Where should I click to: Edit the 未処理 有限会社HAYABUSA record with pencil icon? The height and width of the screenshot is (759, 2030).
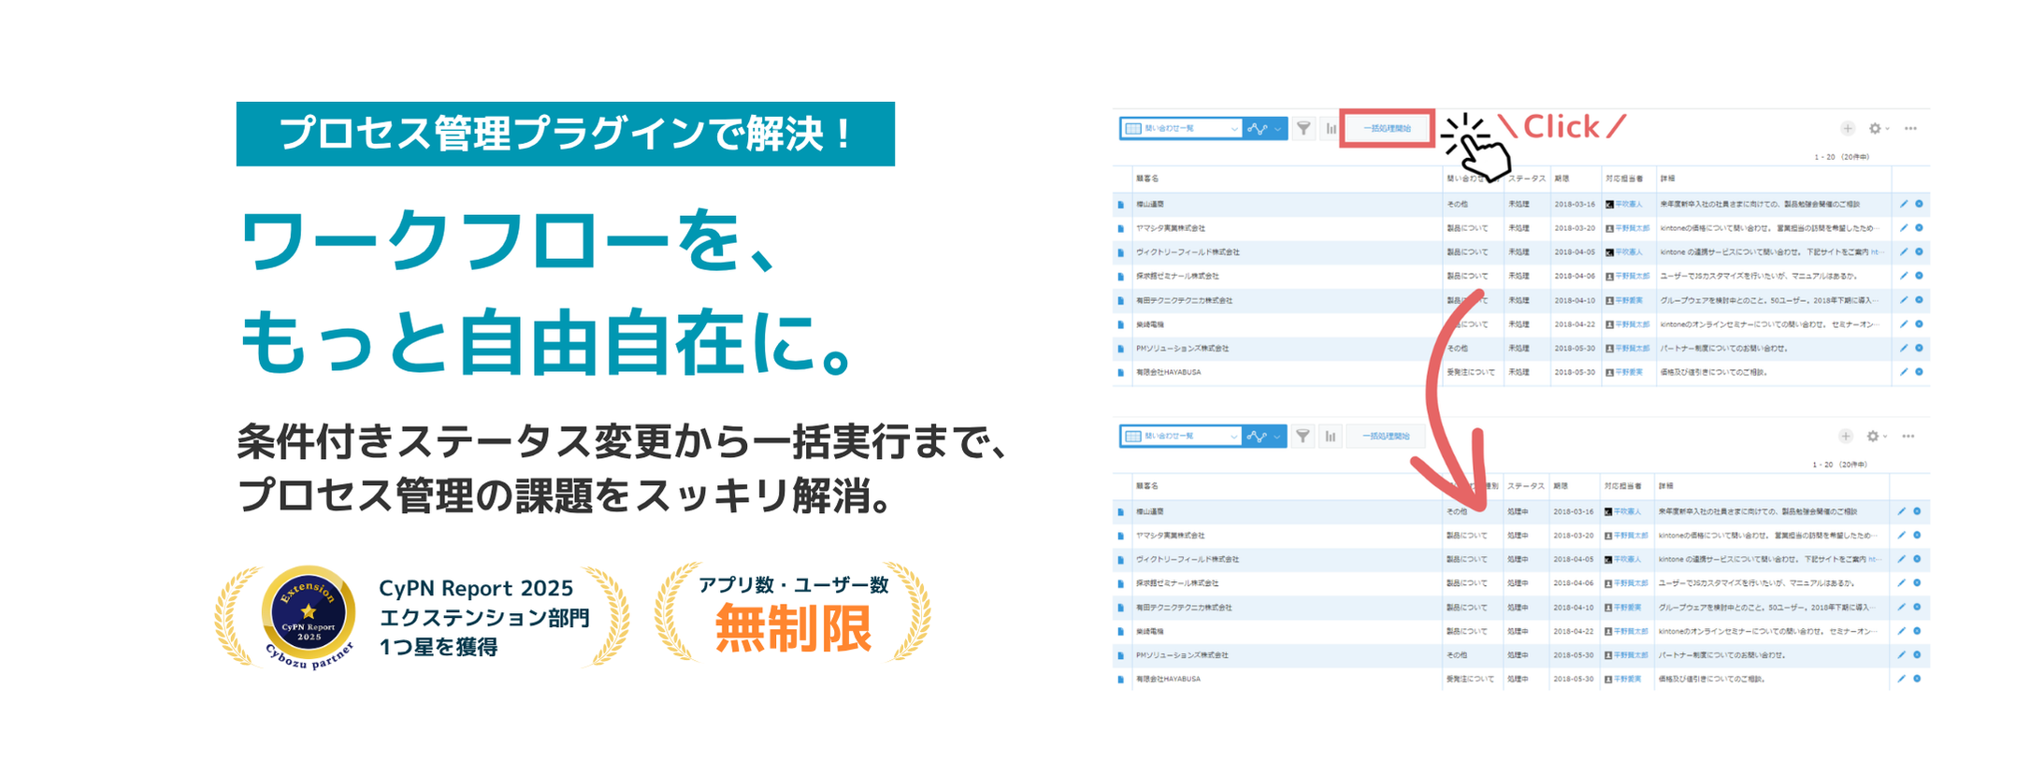coord(1903,372)
